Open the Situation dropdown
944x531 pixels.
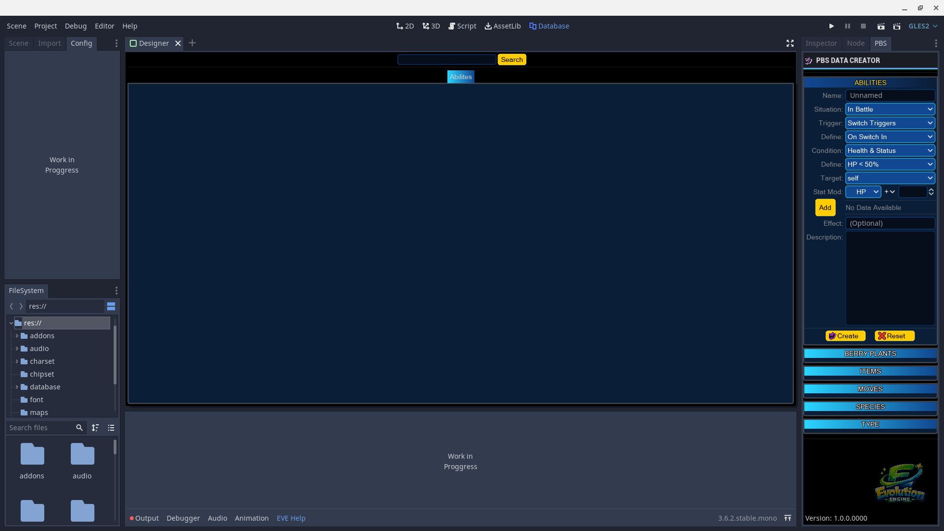(x=889, y=109)
